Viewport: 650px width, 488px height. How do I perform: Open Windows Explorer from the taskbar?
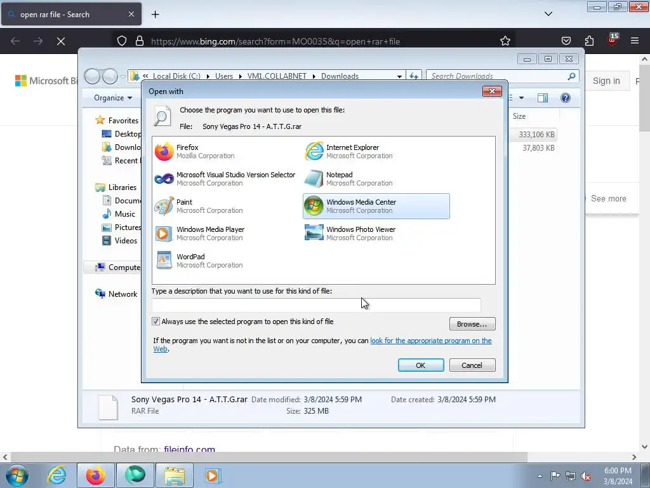tap(175, 475)
